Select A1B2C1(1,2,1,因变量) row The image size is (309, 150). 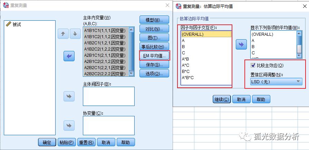click(106, 43)
